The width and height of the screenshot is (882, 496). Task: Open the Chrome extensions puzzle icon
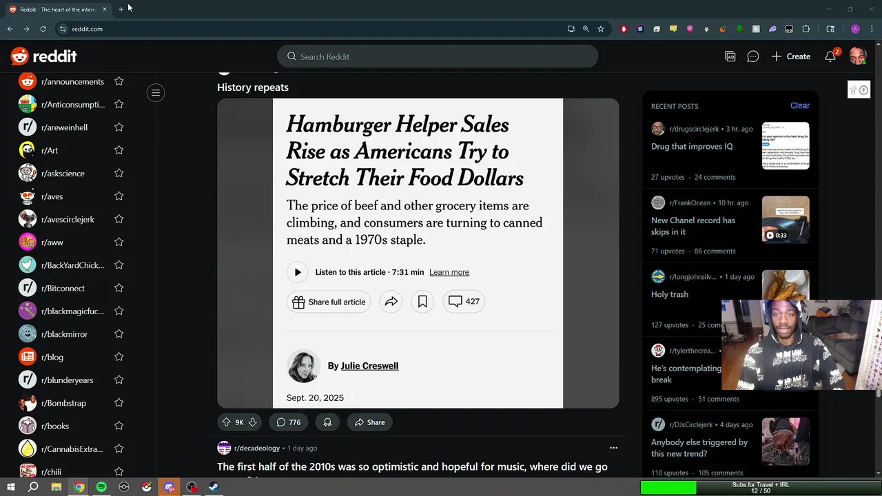(x=806, y=29)
